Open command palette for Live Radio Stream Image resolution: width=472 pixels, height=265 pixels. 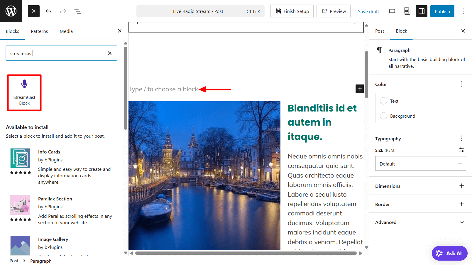(x=200, y=11)
